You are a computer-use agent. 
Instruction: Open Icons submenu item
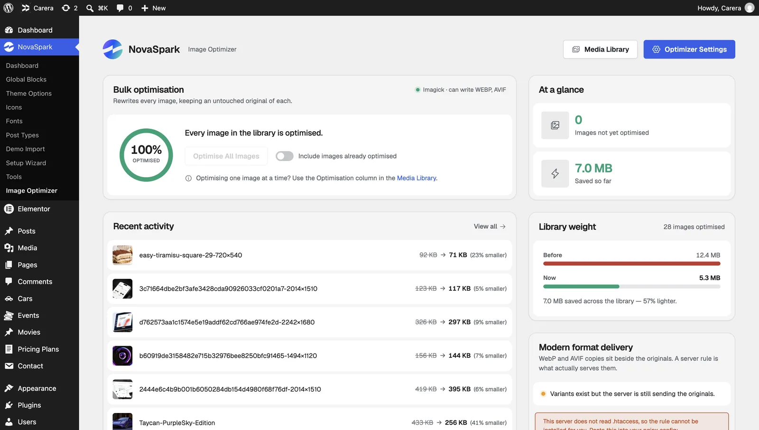click(14, 107)
